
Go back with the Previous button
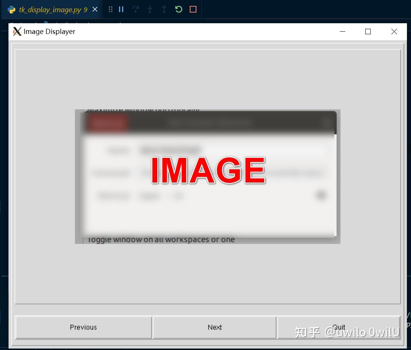click(83, 327)
